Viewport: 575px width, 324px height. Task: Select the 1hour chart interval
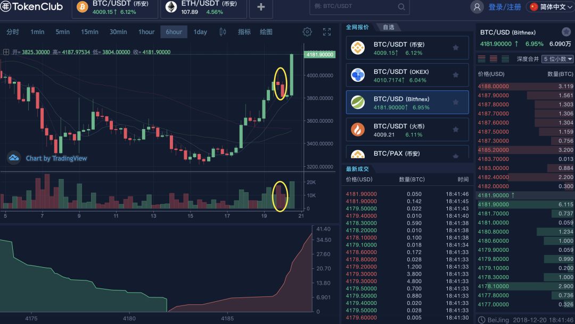146,32
